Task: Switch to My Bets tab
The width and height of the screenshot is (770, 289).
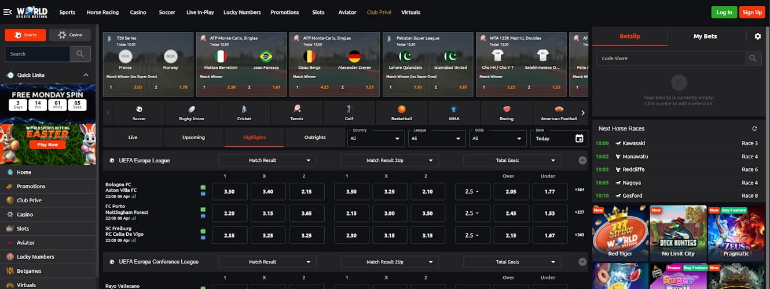Action: [705, 36]
